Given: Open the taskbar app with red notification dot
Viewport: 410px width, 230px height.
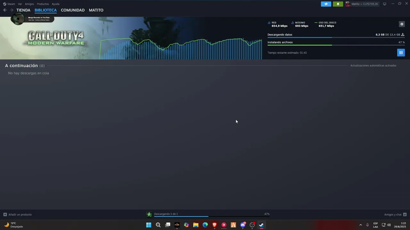Looking at the screenshot, I should click(252, 225).
